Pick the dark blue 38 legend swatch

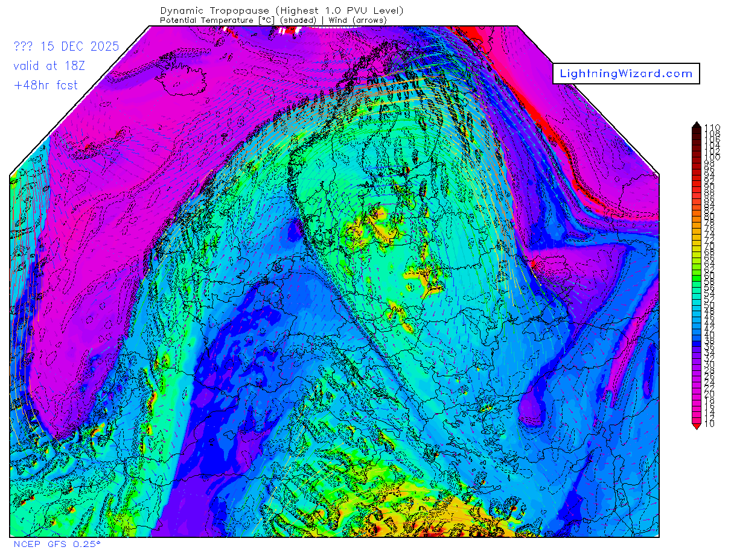tap(697, 341)
